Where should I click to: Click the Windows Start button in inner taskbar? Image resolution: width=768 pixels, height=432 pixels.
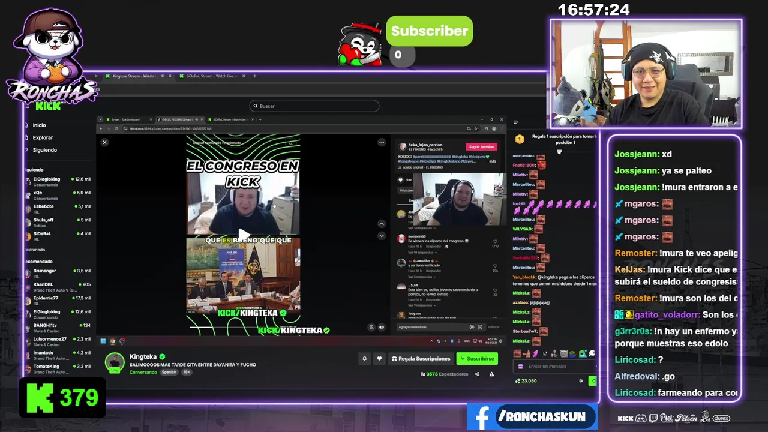(x=103, y=341)
